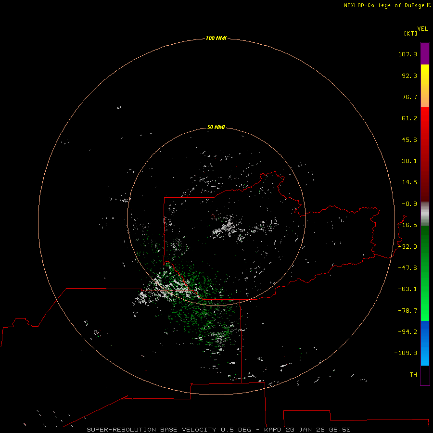Click the [KT] units label

(x=410, y=33)
